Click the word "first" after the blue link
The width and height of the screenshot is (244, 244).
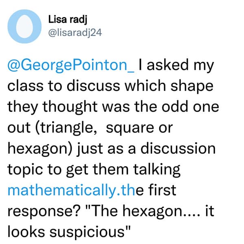(x=162, y=190)
